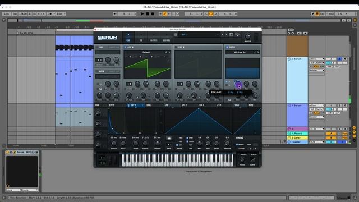Viewport: 359px width, 202px height.
Task: Open the LFO shape folder icon
Action: click(x=169, y=139)
